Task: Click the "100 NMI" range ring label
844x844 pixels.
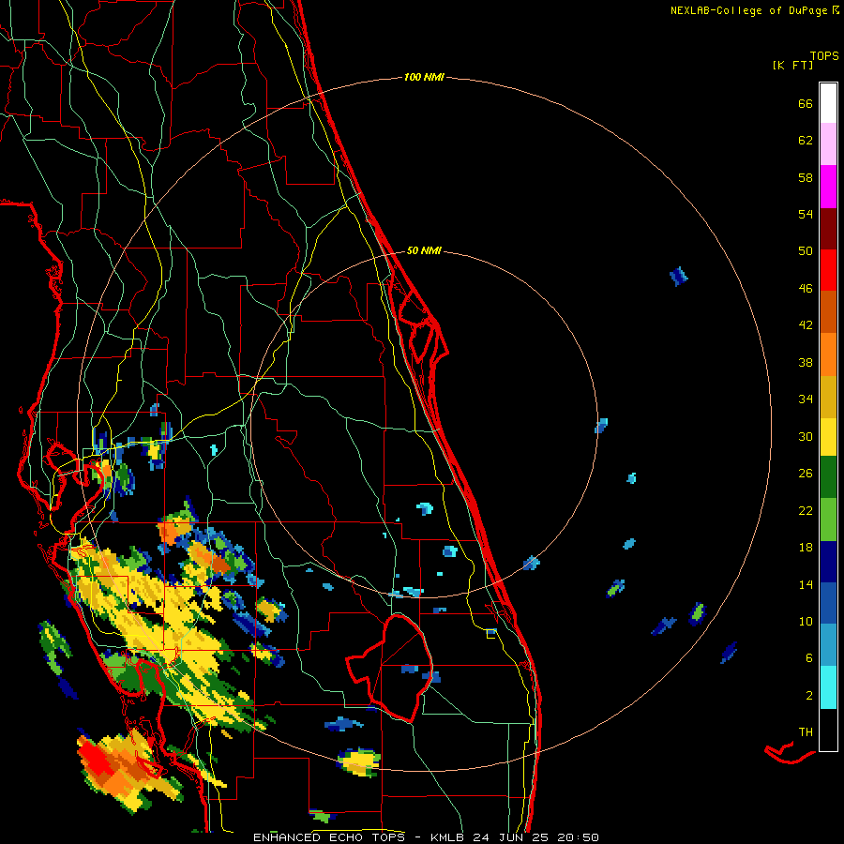Action: pos(424,78)
